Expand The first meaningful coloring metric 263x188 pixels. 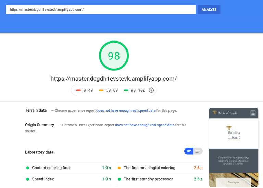(x=149, y=168)
